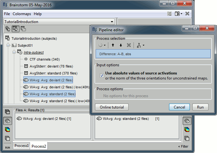
Task: Click the left panel sources file type icon
Action: click(7, 121)
